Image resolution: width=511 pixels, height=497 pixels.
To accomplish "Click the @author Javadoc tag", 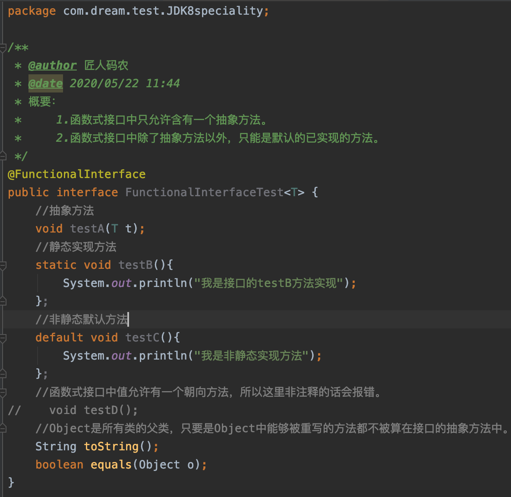I will pyautogui.click(x=53, y=65).
